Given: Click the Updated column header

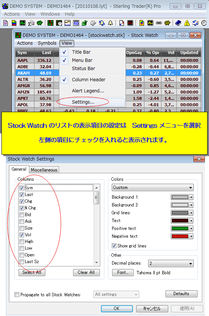Looking at the screenshot, I should (189, 53).
